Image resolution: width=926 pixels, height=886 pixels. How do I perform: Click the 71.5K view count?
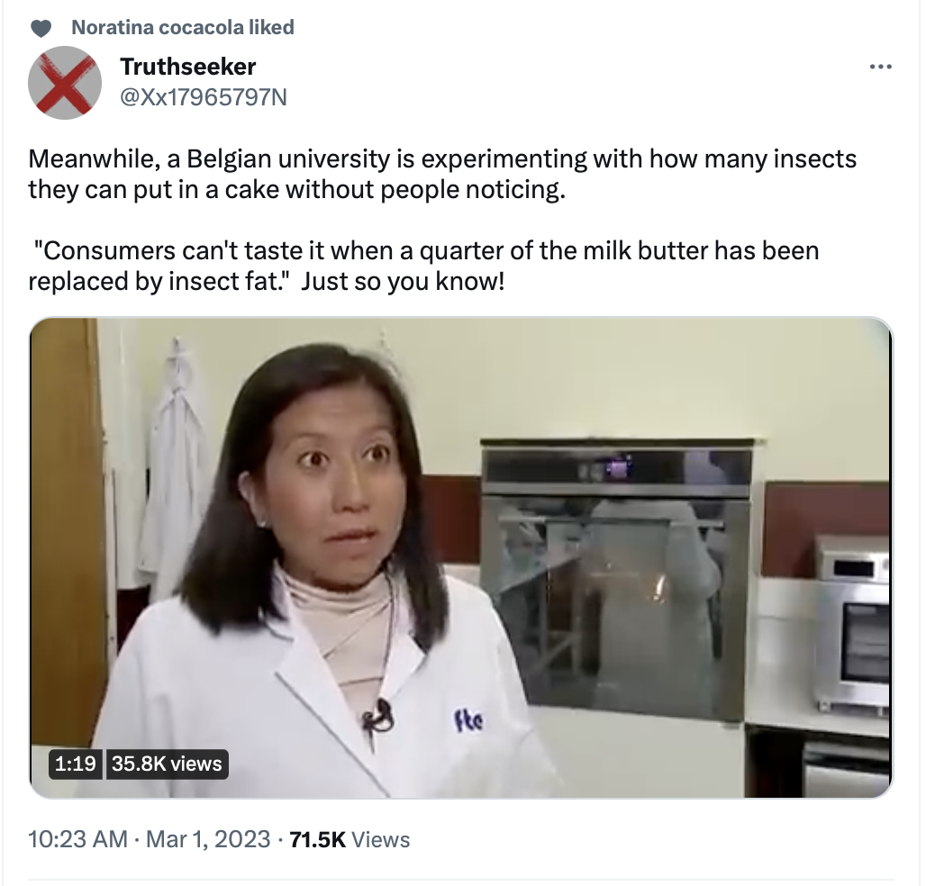[x=318, y=839]
